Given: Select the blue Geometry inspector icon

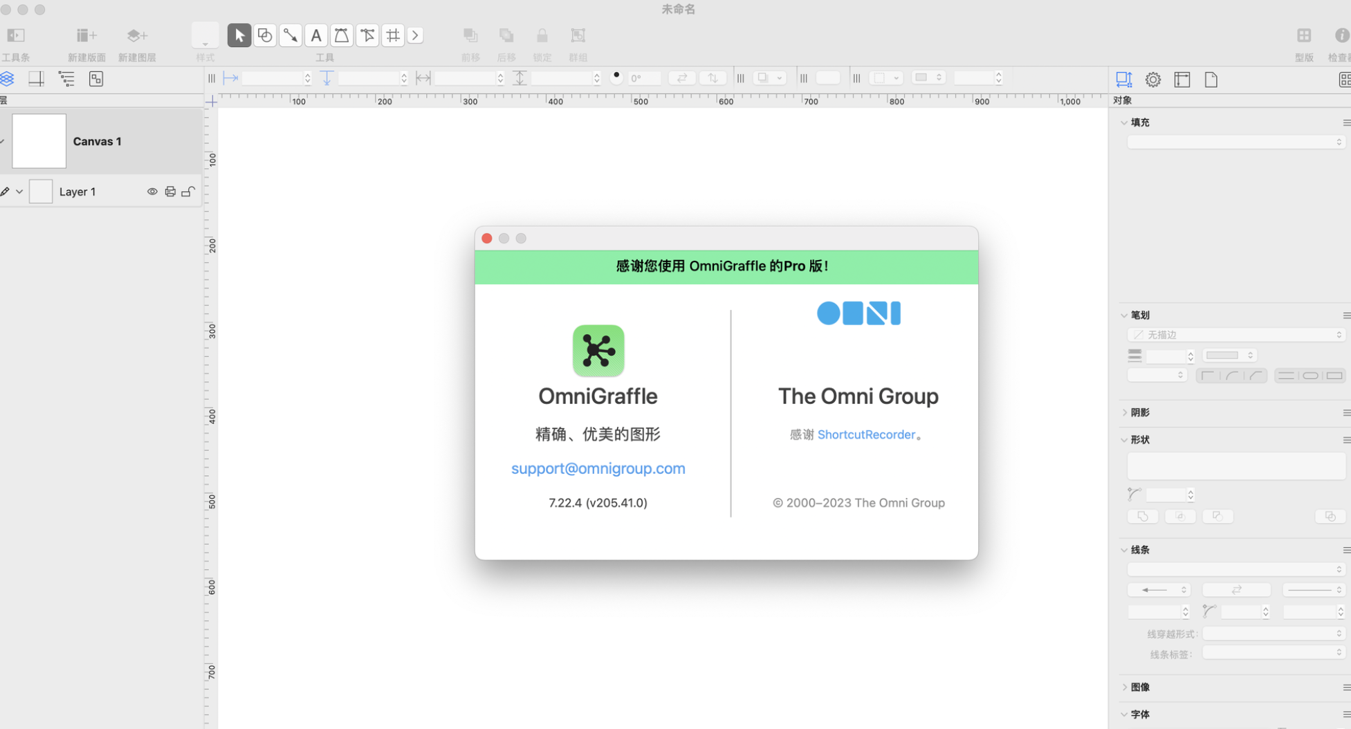Looking at the screenshot, I should coord(1123,79).
